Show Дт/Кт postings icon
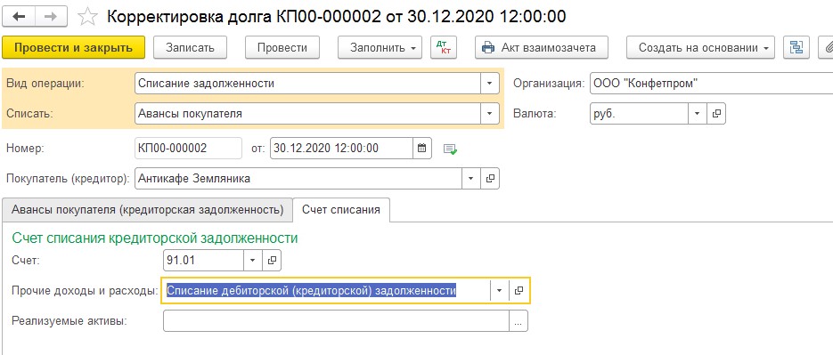The width and height of the screenshot is (833, 355). [440, 47]
